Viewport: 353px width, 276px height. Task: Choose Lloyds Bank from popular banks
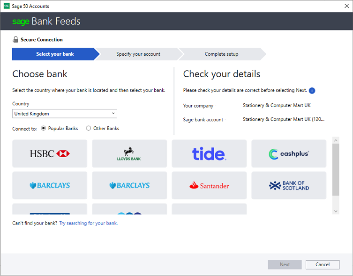click(x=129, y=153)
